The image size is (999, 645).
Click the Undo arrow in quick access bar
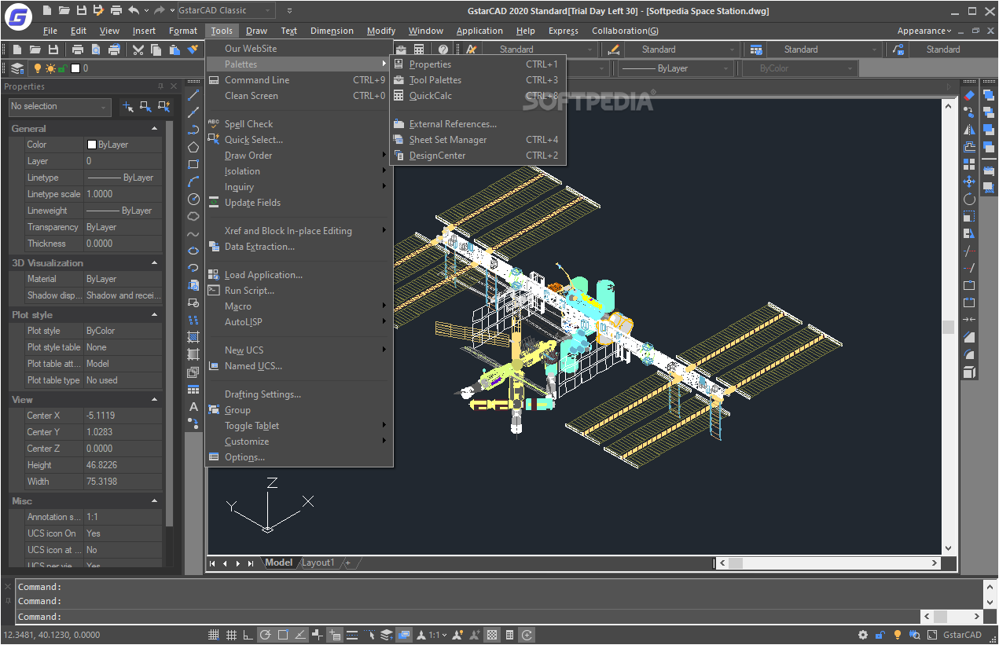(134, 10)
